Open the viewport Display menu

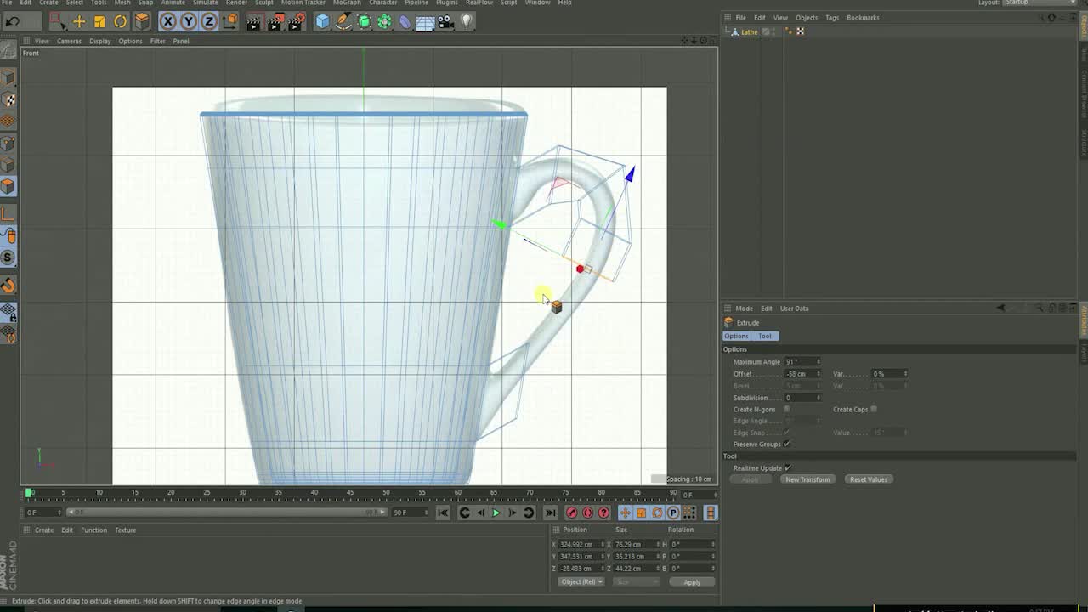99,41
